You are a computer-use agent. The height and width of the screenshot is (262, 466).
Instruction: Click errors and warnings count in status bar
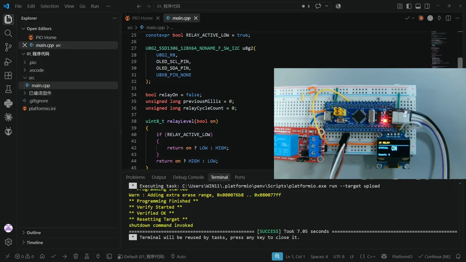pyautogui.click(x=24, y=257)
